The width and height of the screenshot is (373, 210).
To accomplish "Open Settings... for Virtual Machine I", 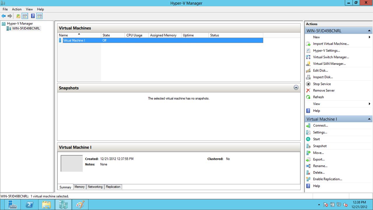I will tap(320, 132).
